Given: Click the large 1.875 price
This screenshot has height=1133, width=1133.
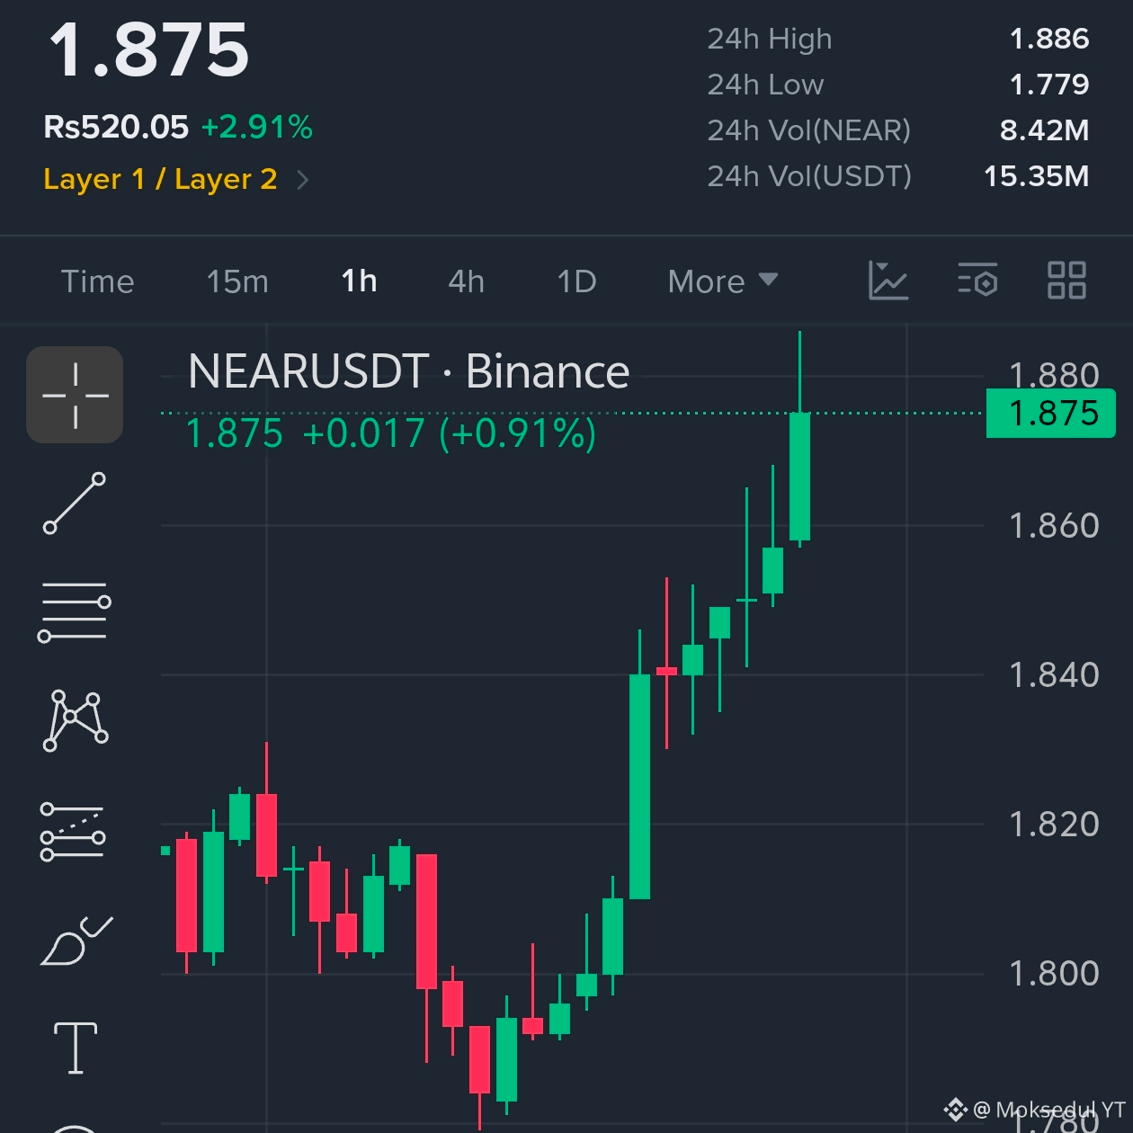Looking at the screenshot, I should 148,49.
